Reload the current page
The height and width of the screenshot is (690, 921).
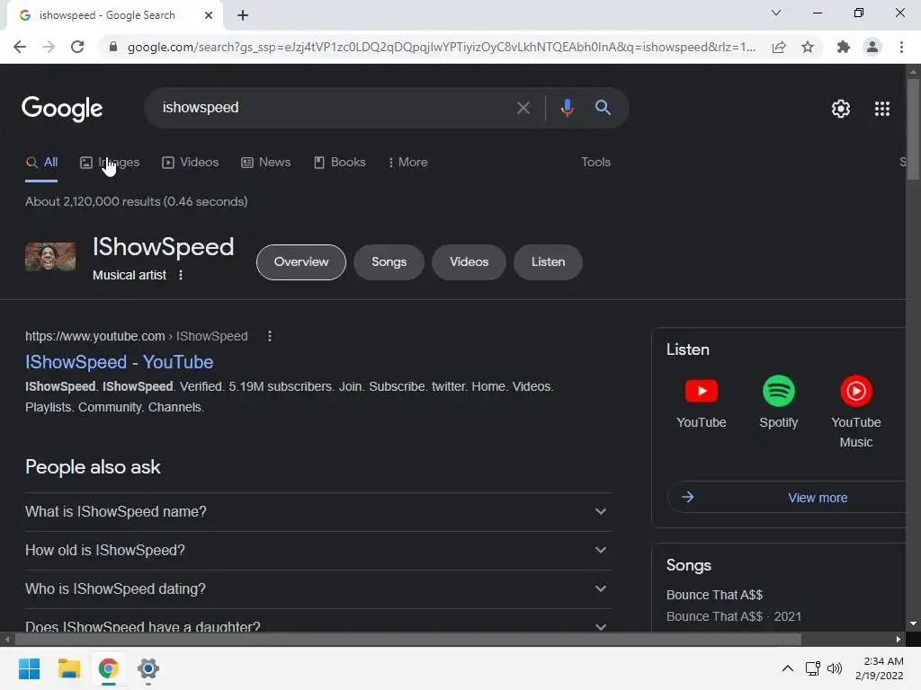[77, 47]
